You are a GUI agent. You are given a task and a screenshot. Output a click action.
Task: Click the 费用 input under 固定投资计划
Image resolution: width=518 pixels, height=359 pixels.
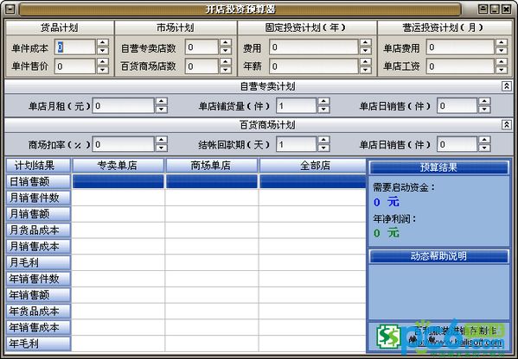314,47
